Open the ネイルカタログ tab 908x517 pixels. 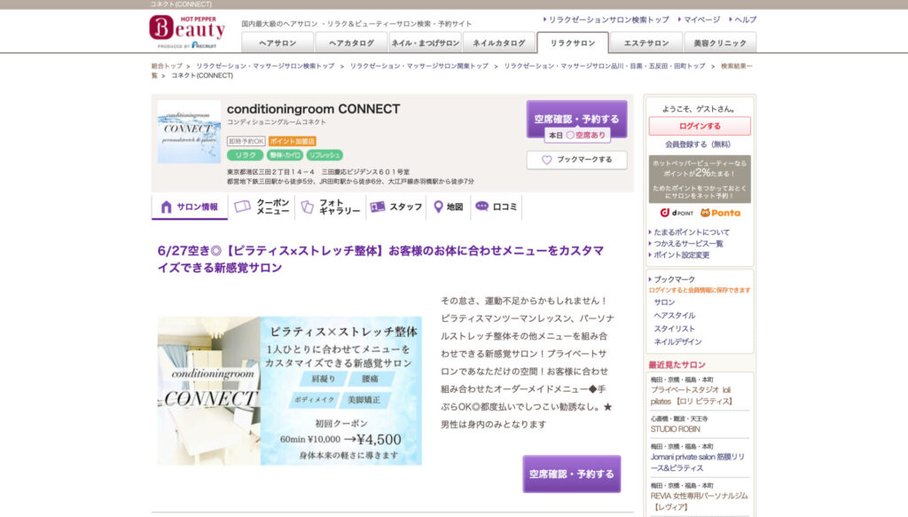[498, 43]
